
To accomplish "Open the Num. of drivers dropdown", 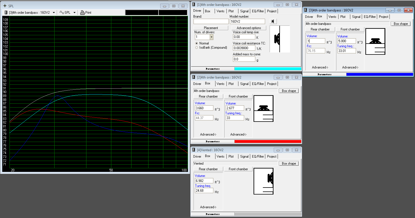I will (211, 37).
